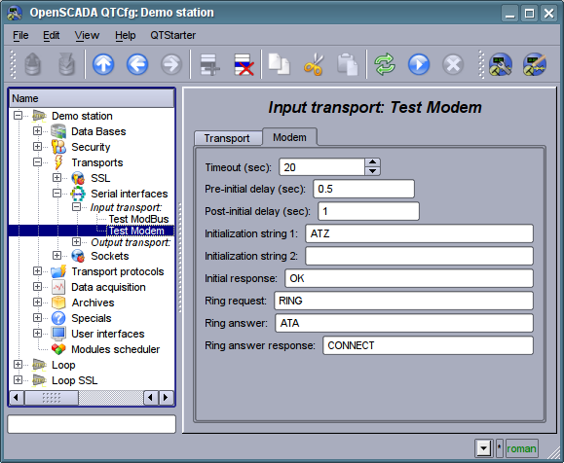The width and height of the screenshot is (564, 463).
Task: Click the Load from database toolbar icon
Action: pos(33,64)
